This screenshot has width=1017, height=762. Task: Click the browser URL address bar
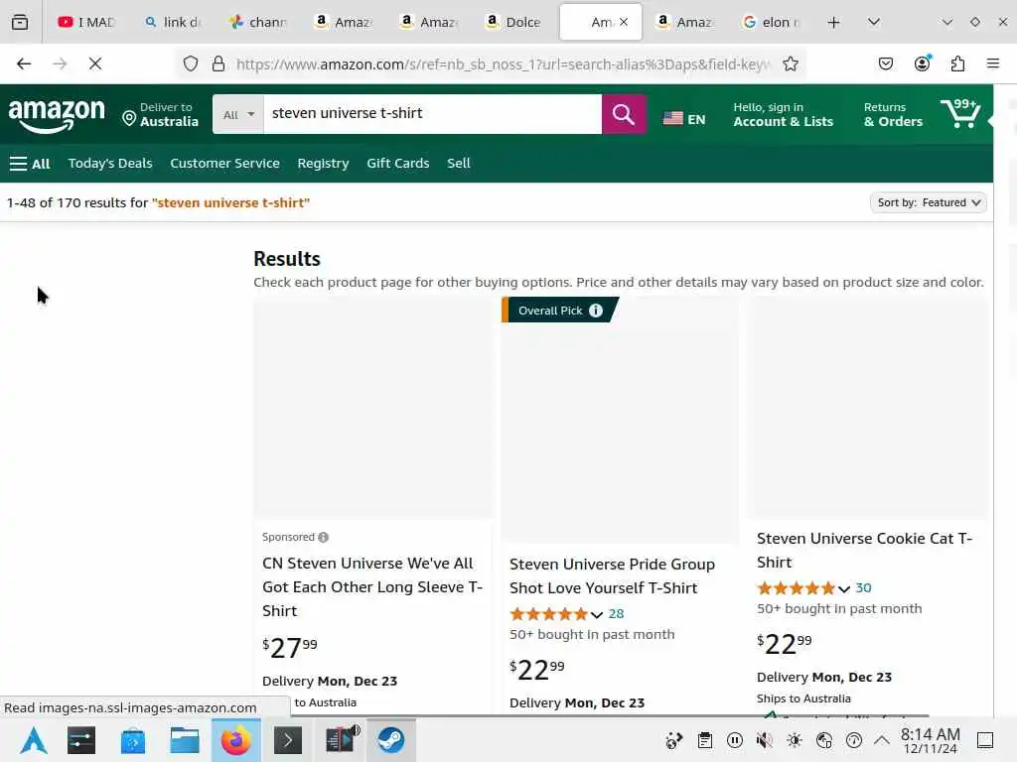pos(503,63)
